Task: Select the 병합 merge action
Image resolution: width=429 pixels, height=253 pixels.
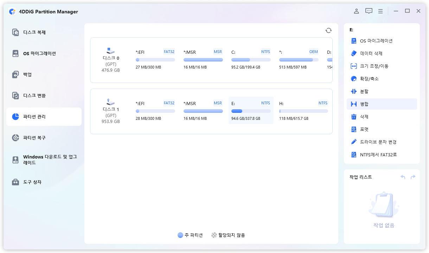Action: pos(364,104)
